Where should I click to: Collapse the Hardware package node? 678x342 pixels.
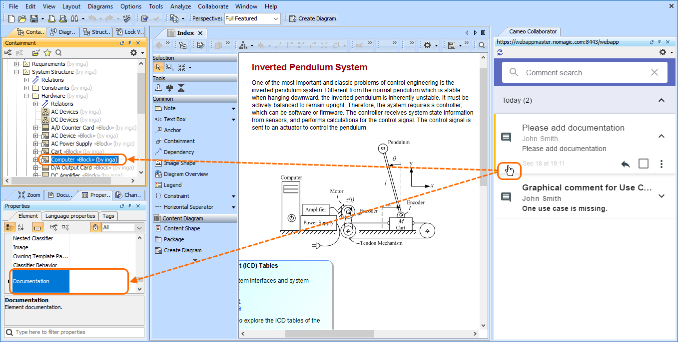[27, 96]
